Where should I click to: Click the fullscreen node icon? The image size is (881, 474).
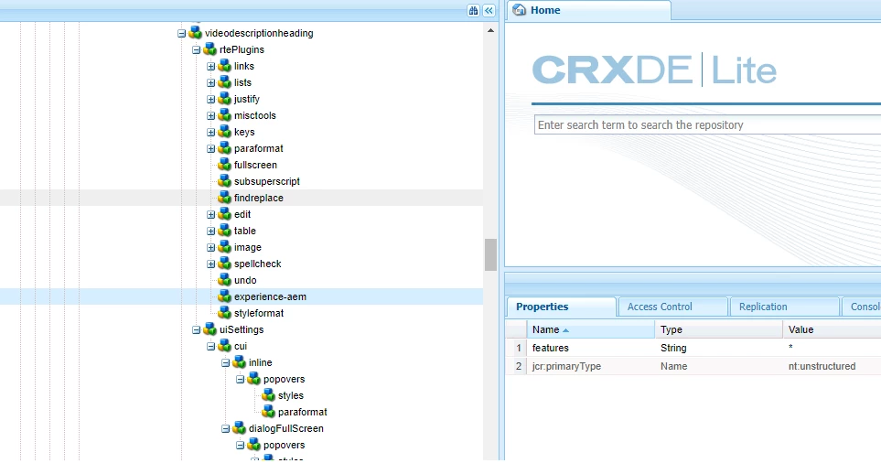click(225, 165)
